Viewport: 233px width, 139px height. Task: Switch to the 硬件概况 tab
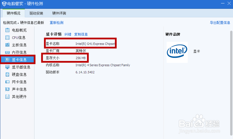pyautogui.click(x=14, y=13)
